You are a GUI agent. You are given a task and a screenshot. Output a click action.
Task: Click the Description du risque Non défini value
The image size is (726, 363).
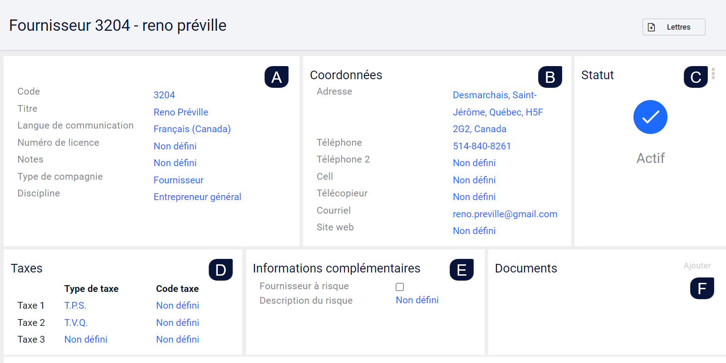coord(417,300)
